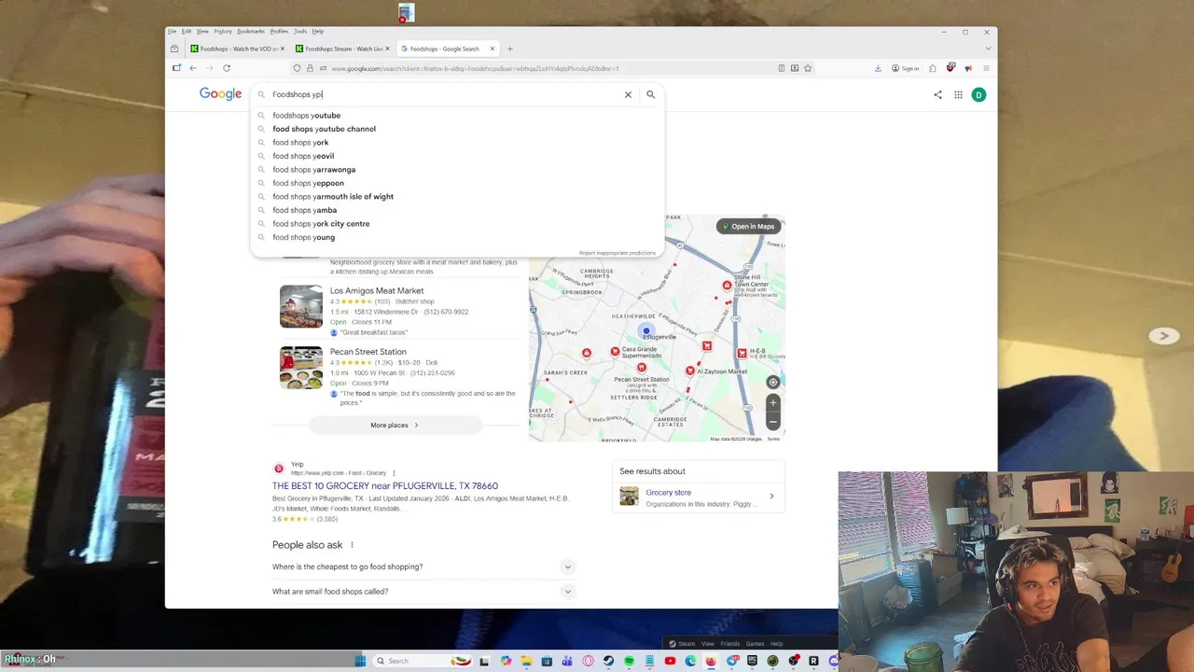Select 'food shops yarmouth isle of wight'
1194x672 pixels.
click(457, 197)
